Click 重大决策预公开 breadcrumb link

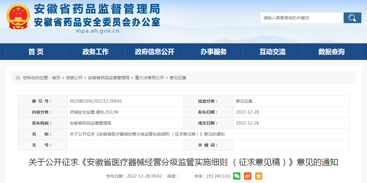pyautogui.click(x=149, y=78)
